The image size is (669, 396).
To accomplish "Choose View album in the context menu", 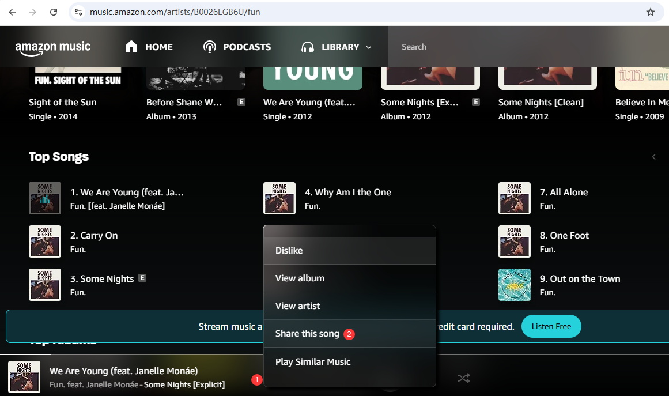I will click(349, 278).
